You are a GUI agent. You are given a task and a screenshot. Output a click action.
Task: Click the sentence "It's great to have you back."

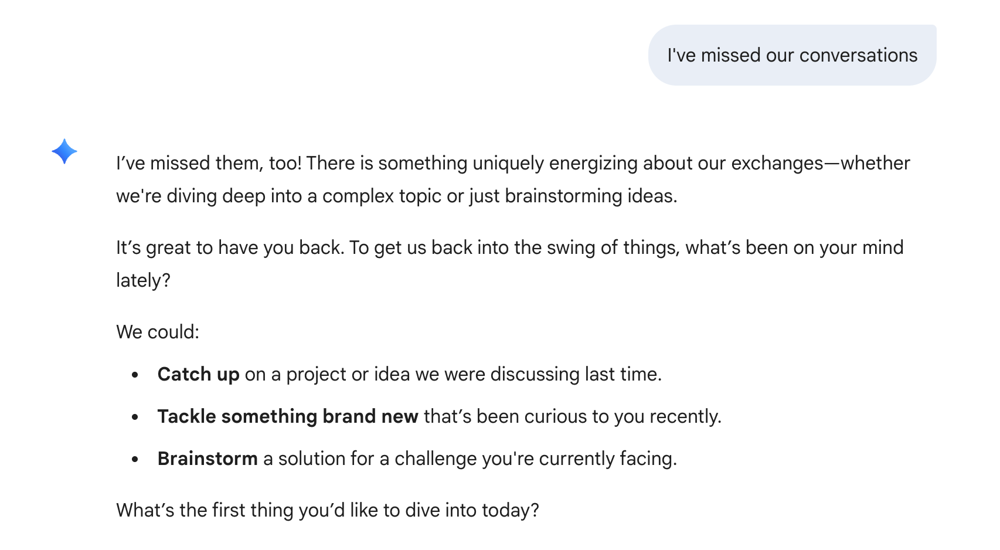pyautogui.click(x=230, y=247)
